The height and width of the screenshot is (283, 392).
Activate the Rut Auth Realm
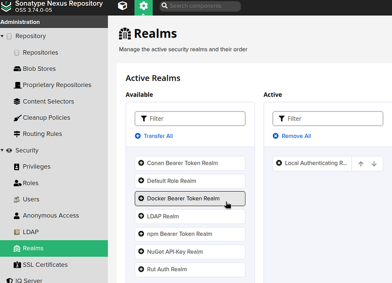pos(190,269)
